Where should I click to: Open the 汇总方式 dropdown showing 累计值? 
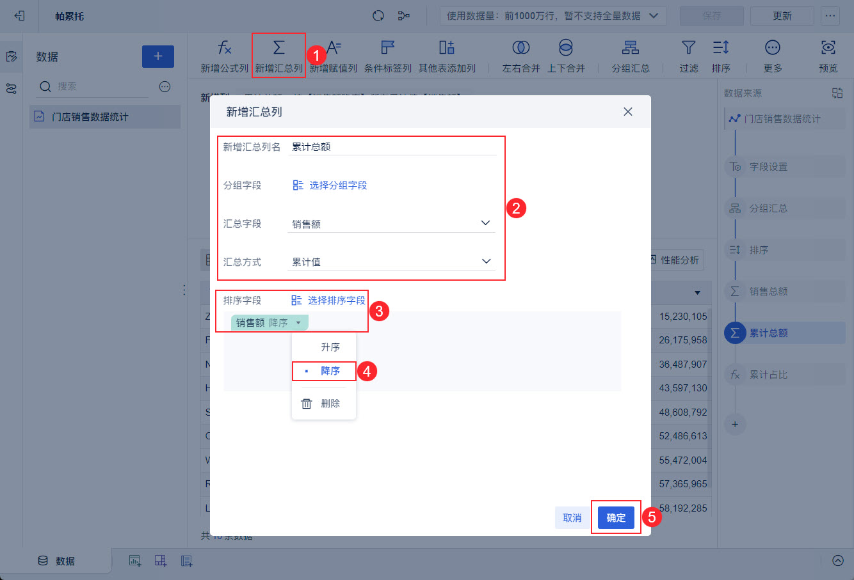(392, 262)
